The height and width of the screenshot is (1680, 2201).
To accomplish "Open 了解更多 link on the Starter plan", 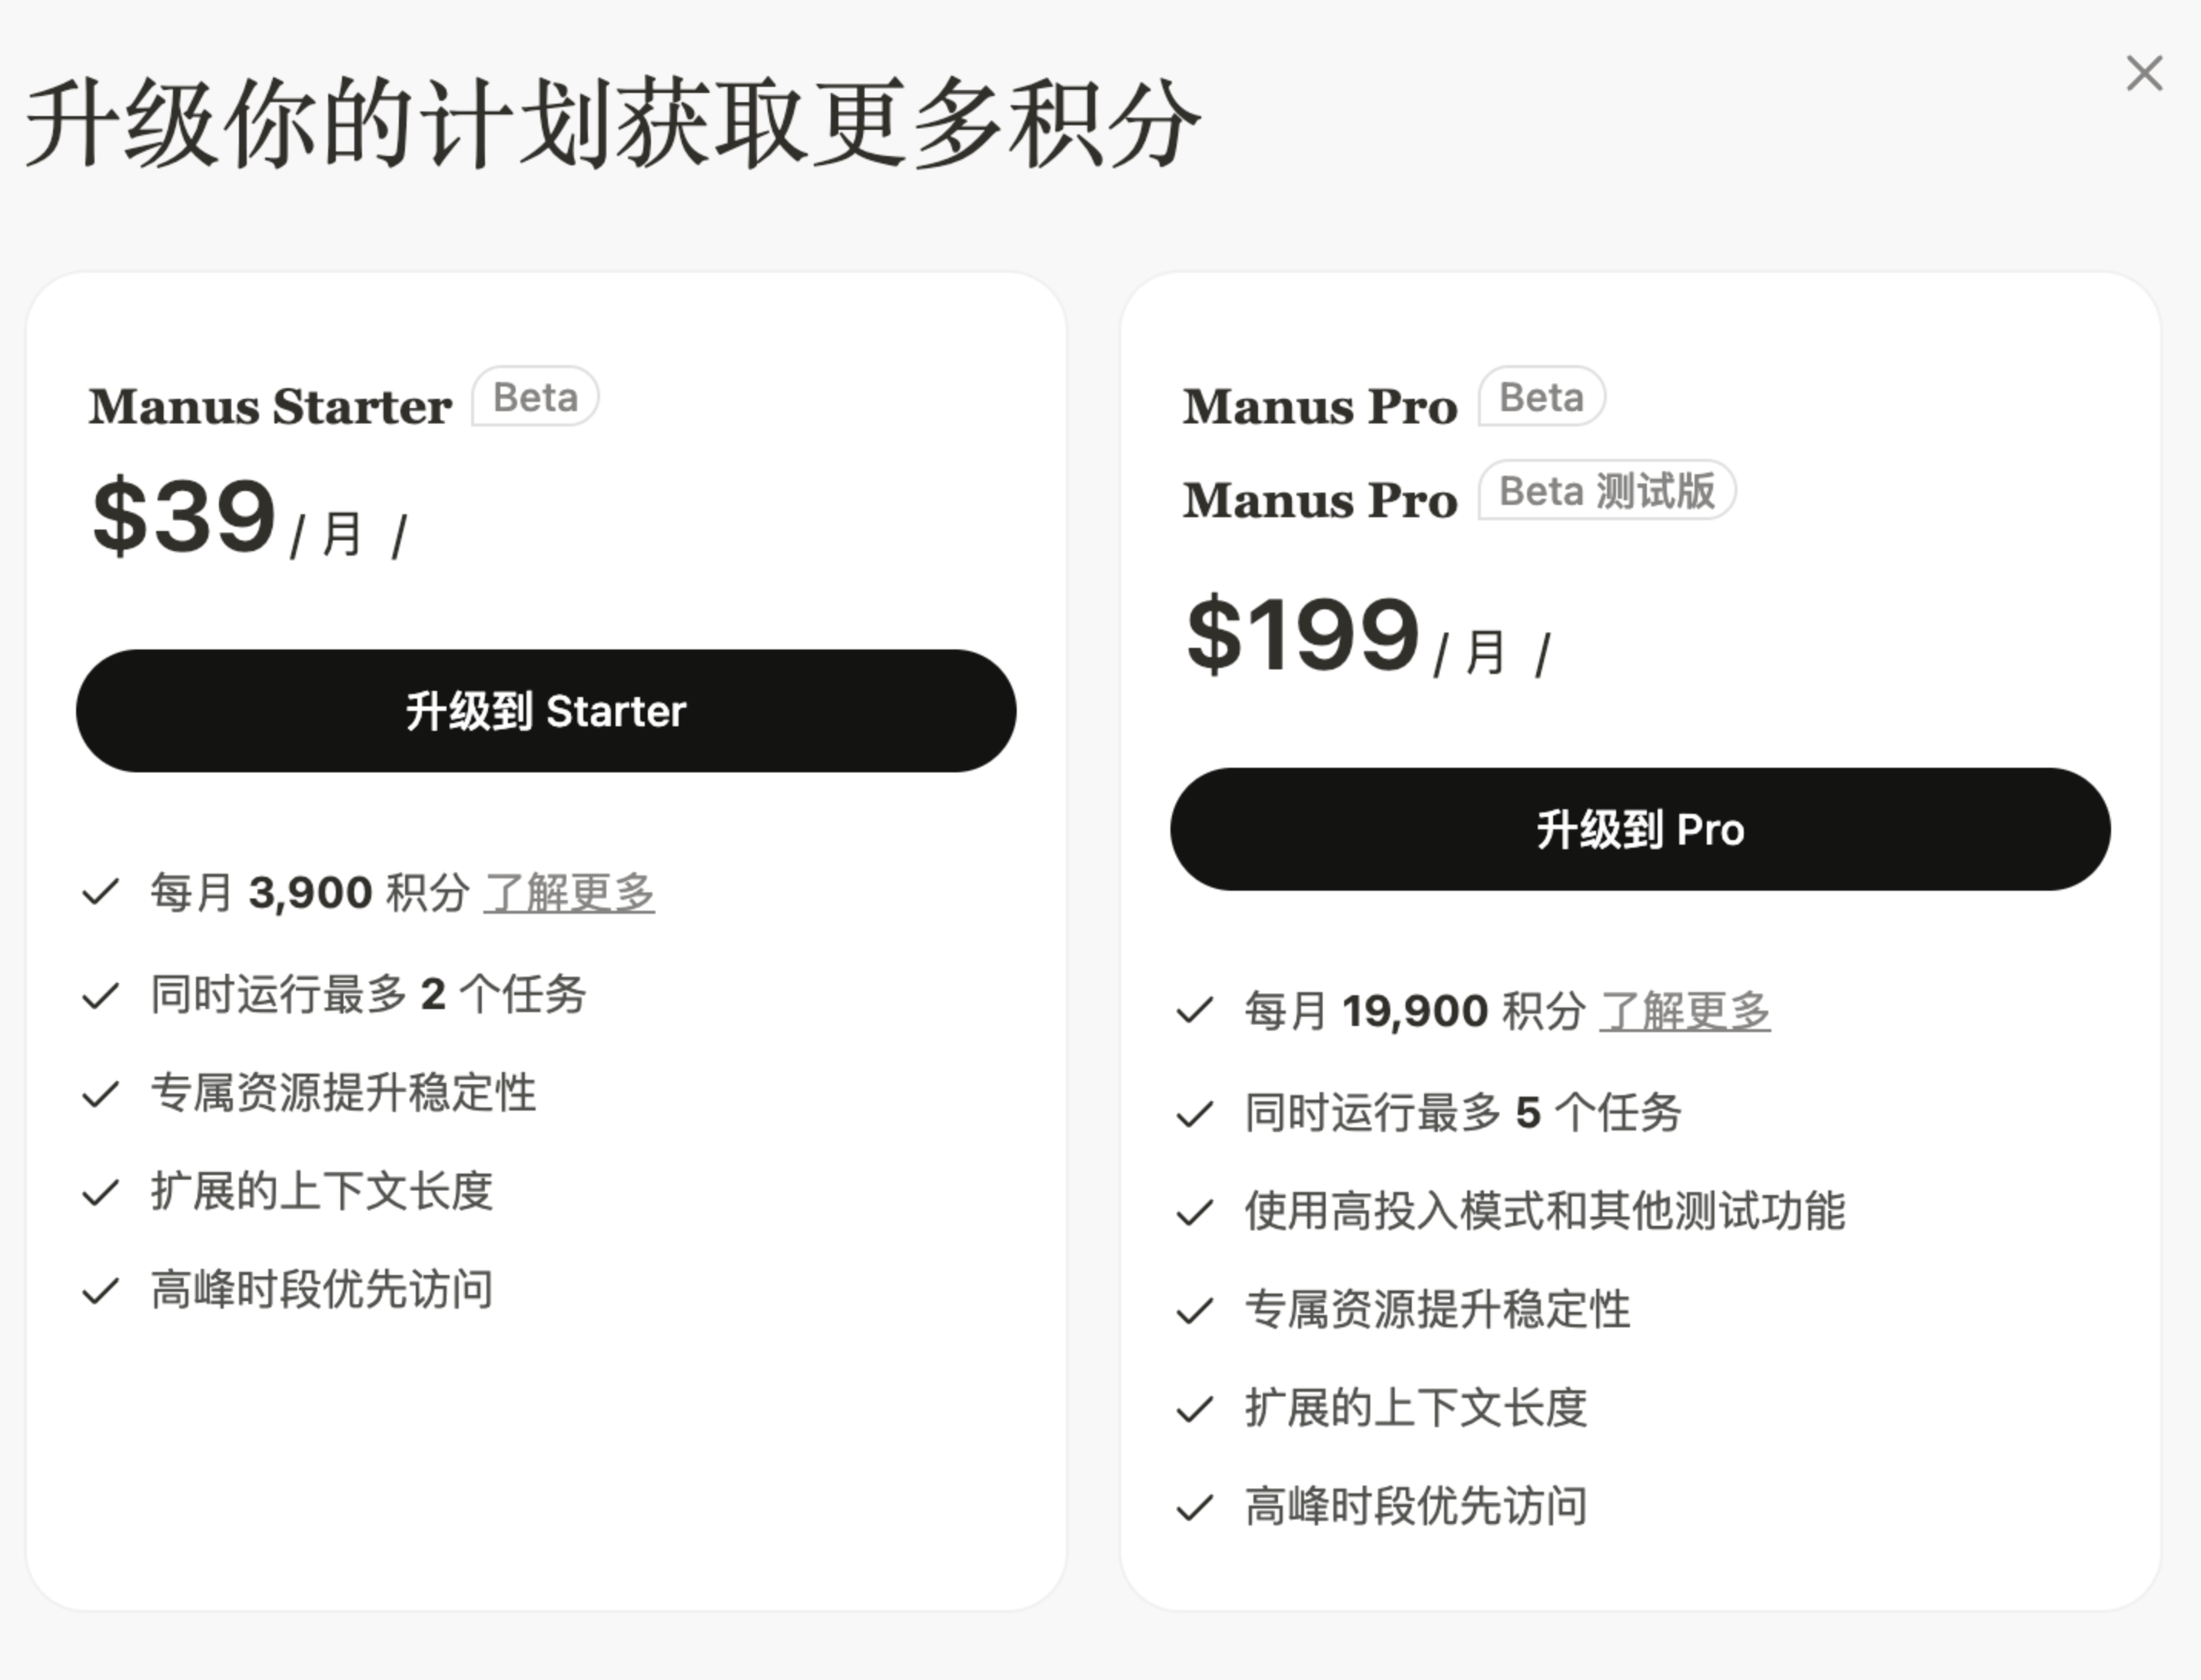I will (571, 892).
